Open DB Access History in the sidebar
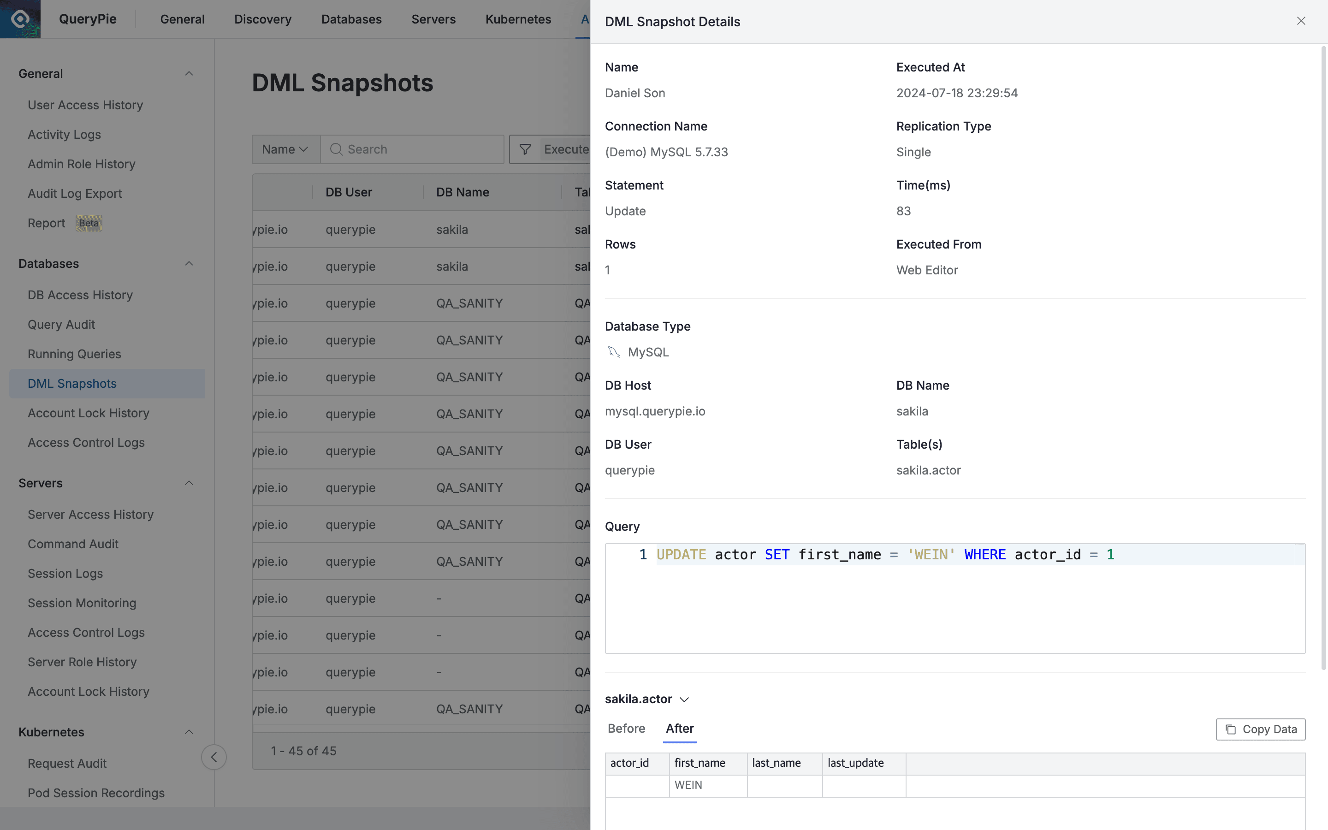The image size is (1328, 830). coord(80,295)
